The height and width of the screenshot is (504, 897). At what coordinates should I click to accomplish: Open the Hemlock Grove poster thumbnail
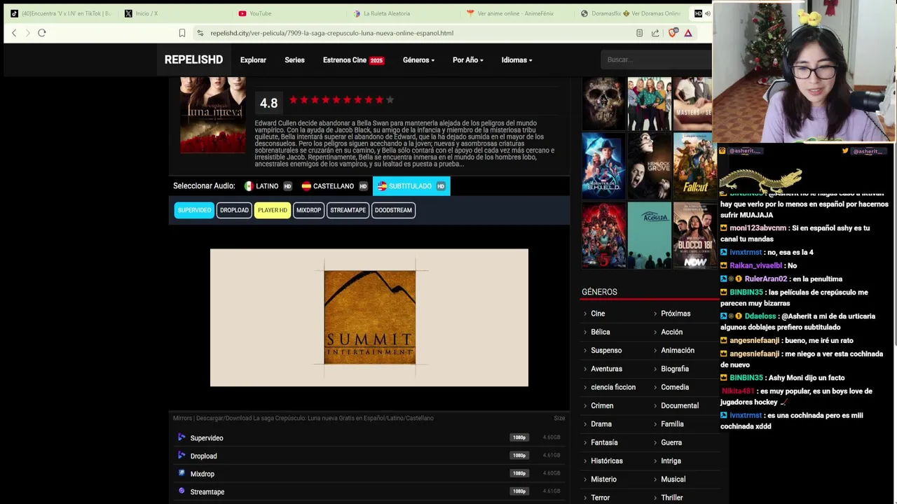coord(649,166)
